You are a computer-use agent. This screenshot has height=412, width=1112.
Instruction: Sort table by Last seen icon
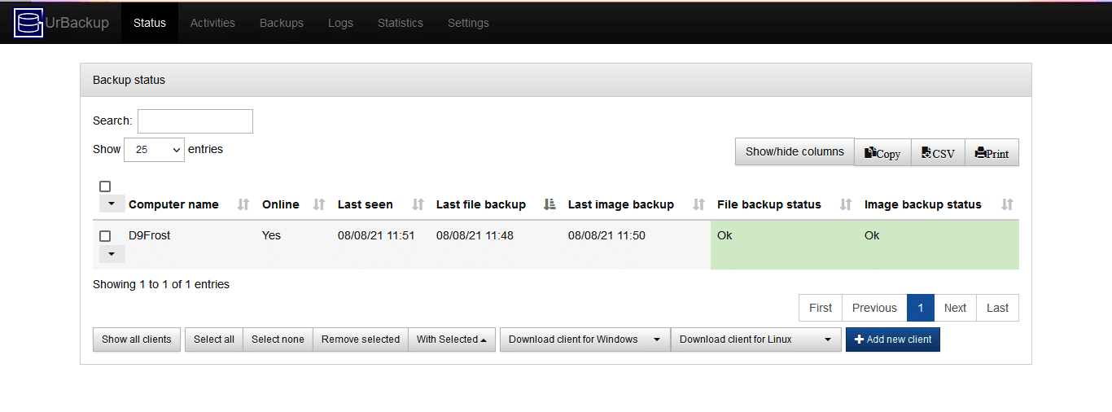click(x=418, y=204)
